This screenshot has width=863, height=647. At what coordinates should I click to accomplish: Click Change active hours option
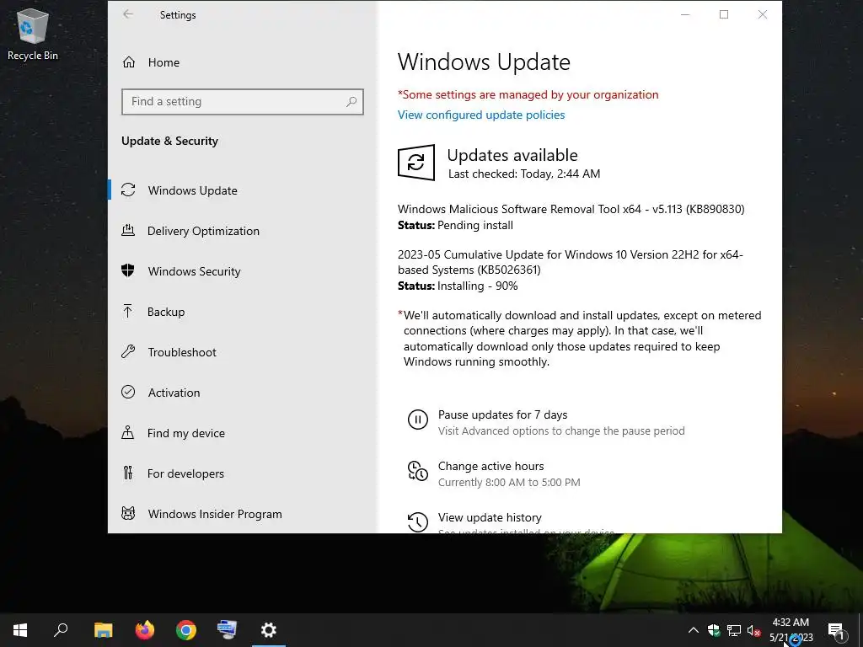pyautogui.click(x=491, y=466)
